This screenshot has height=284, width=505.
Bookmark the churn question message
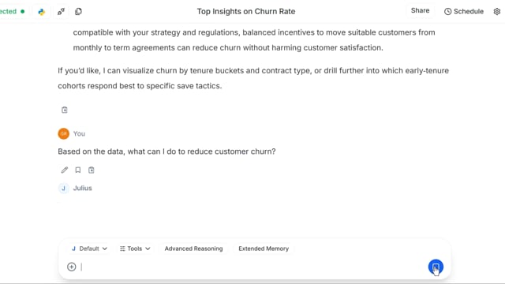[78, 170]
